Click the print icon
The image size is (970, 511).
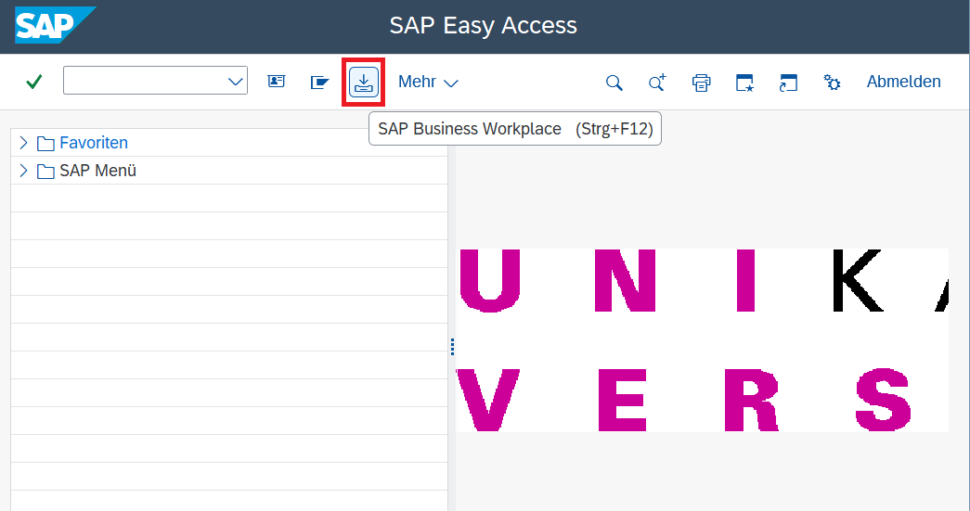tap(701, 83)
